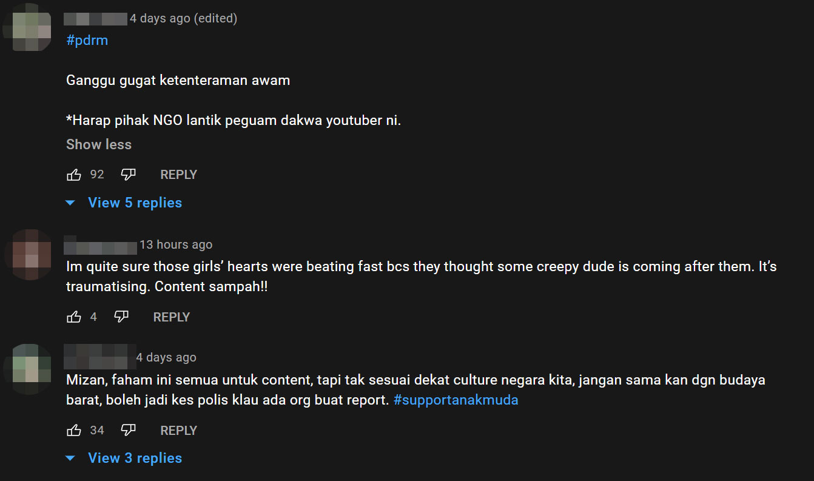The width and height of the screenshot is (814, 481).
Task: Dislike the 'Content sampah' comment
Action: 121,317
